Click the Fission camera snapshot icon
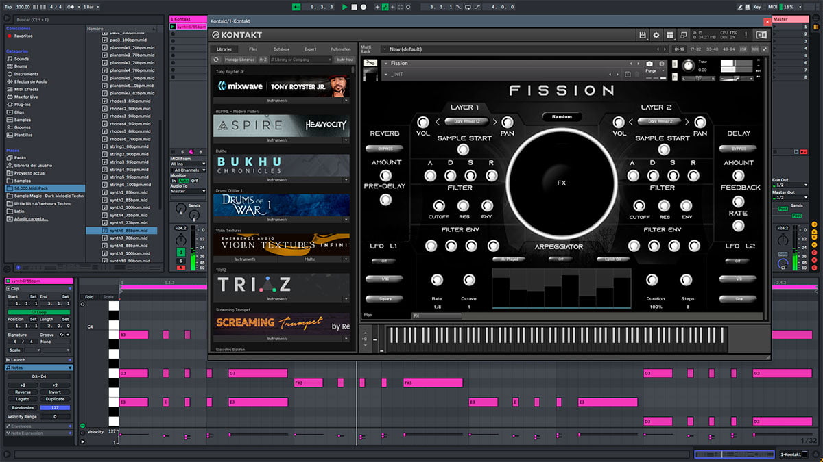The height and width of the screenshot is (462, 823). coord(649,64)
